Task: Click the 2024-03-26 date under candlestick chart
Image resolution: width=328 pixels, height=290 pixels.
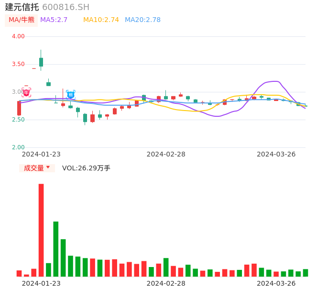Action: click(x=276, y=154)
